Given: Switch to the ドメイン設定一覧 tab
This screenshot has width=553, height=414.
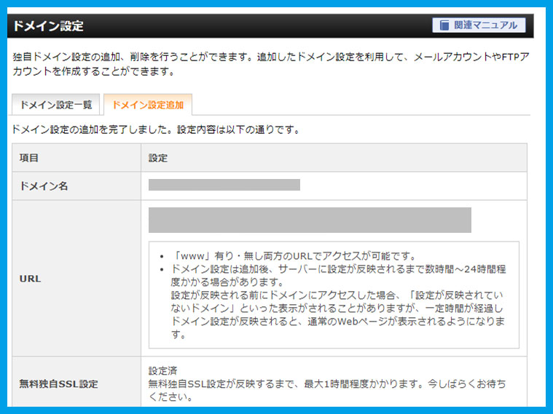Looking at the screenshot, I should point(56,105).
